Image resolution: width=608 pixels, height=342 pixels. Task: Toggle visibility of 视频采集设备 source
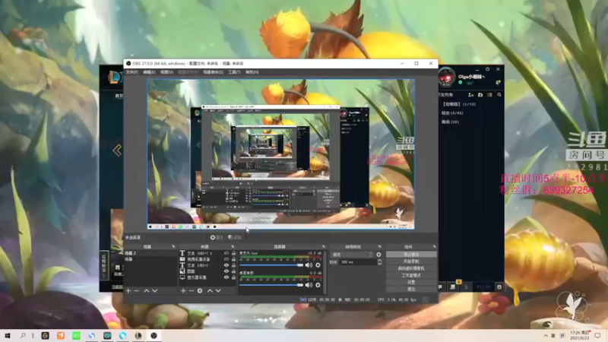[226, 259]
